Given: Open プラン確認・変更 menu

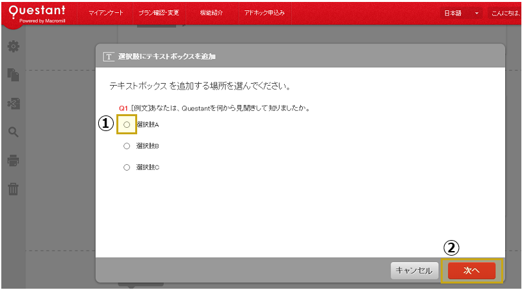Looking at the screenshot, I should pyautogui.click(x=159, y=13).
